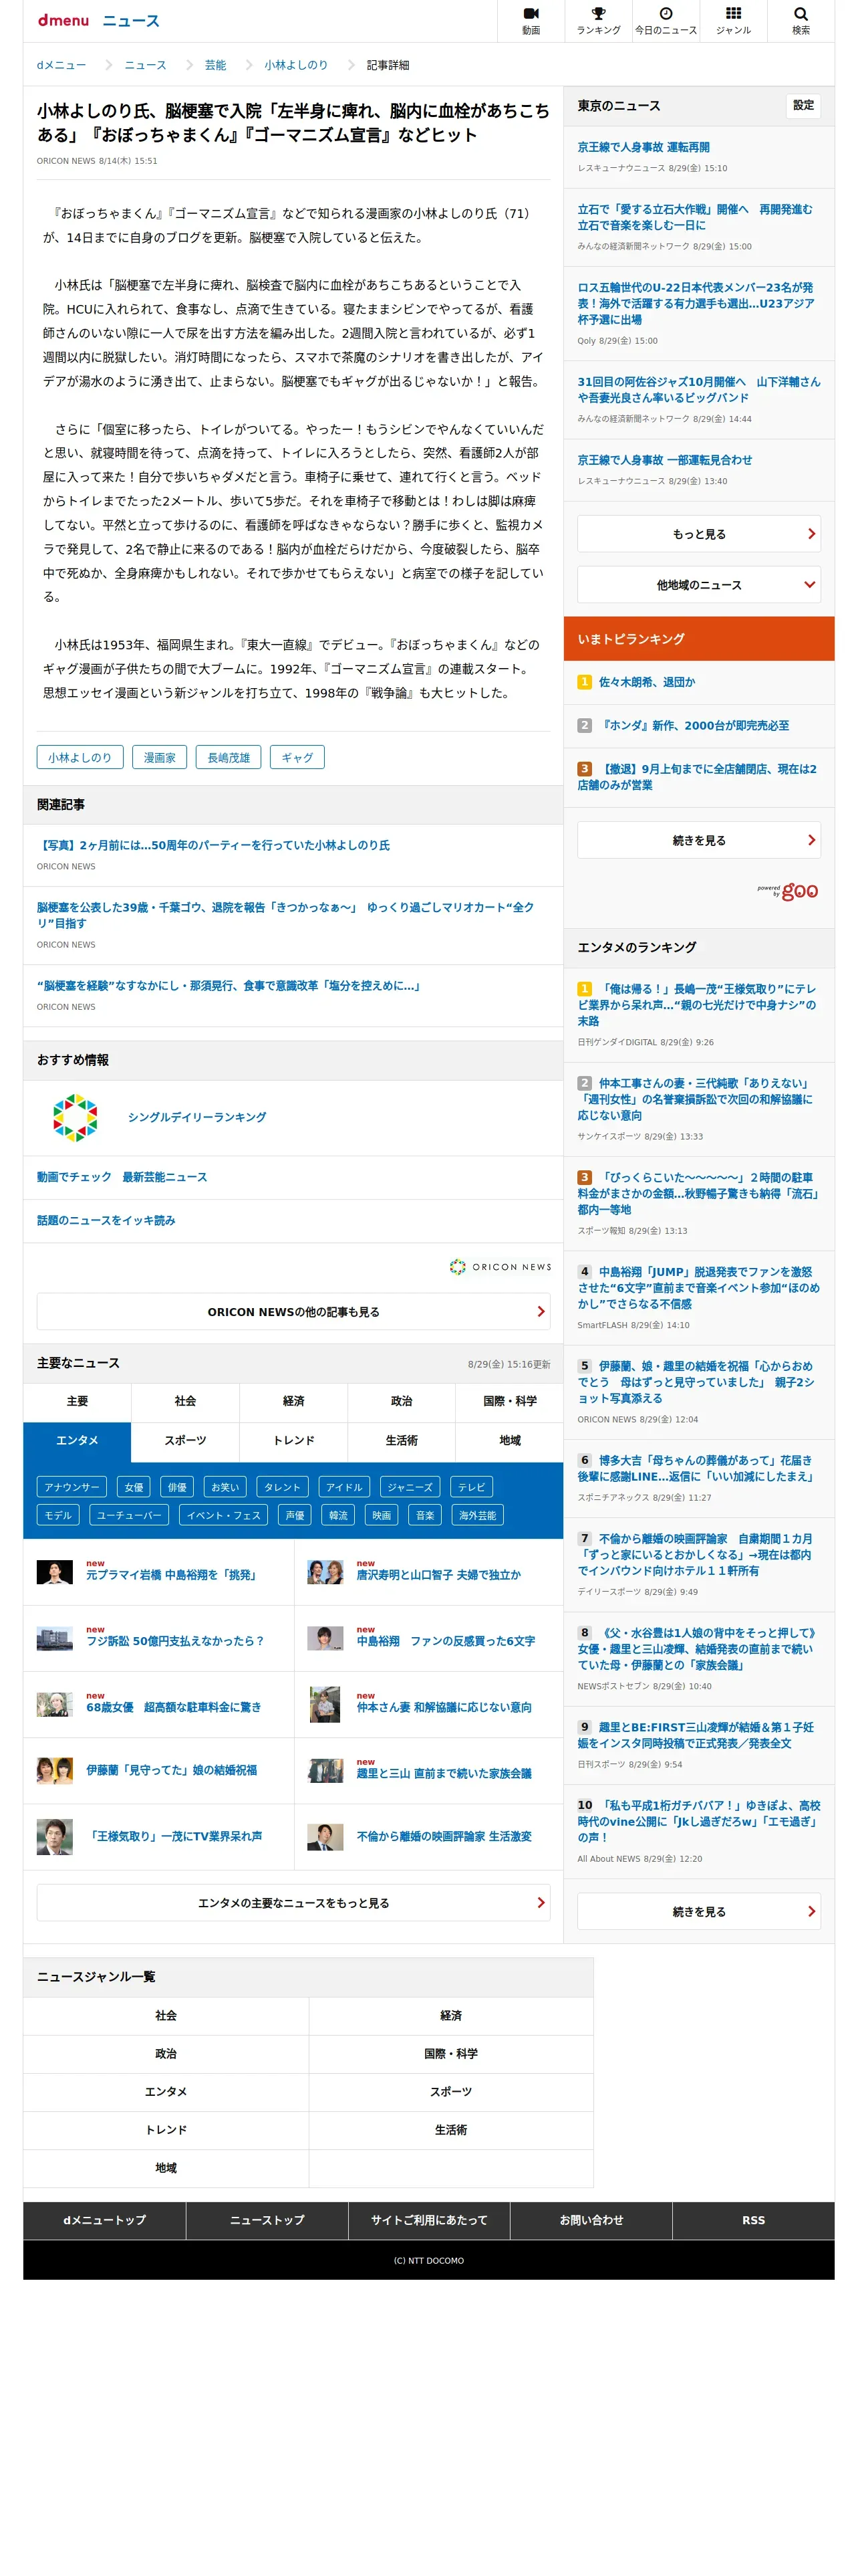Filter by ジャニーズ sub-category

410,1486
